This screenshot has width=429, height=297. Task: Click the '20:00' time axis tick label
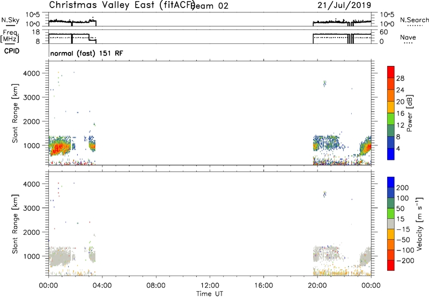[x=317, y=286]
